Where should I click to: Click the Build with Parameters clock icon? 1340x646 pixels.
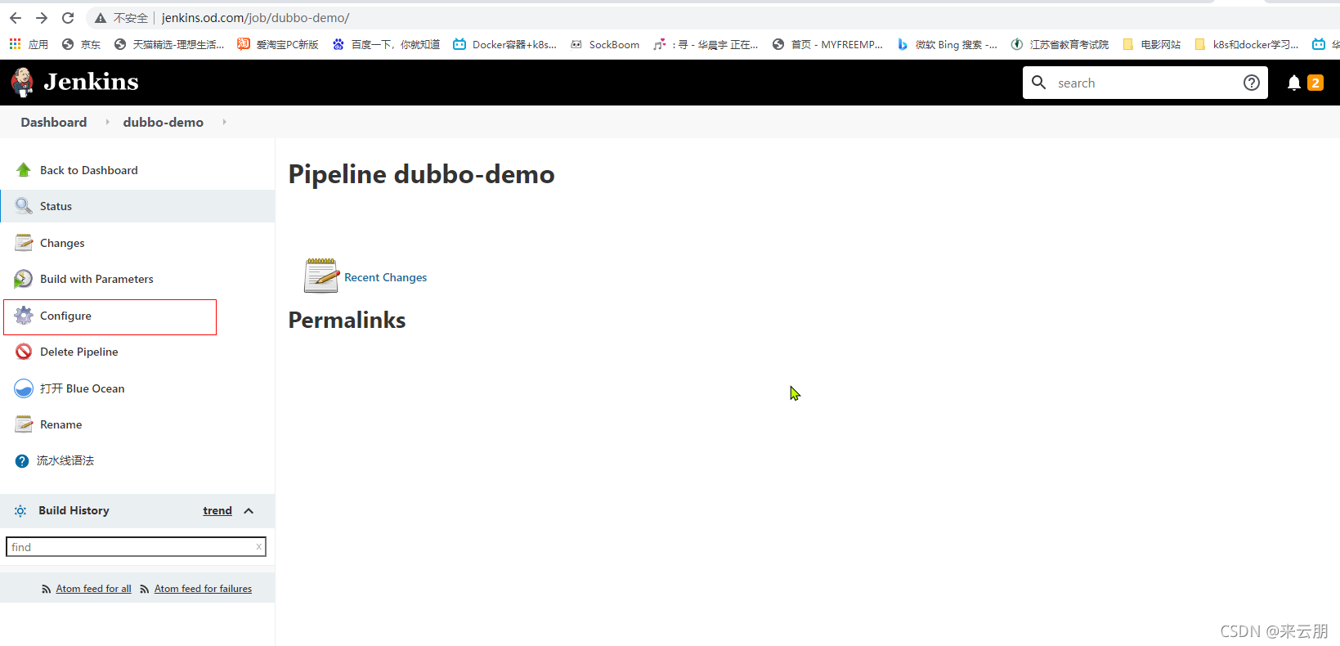(24, 279)
